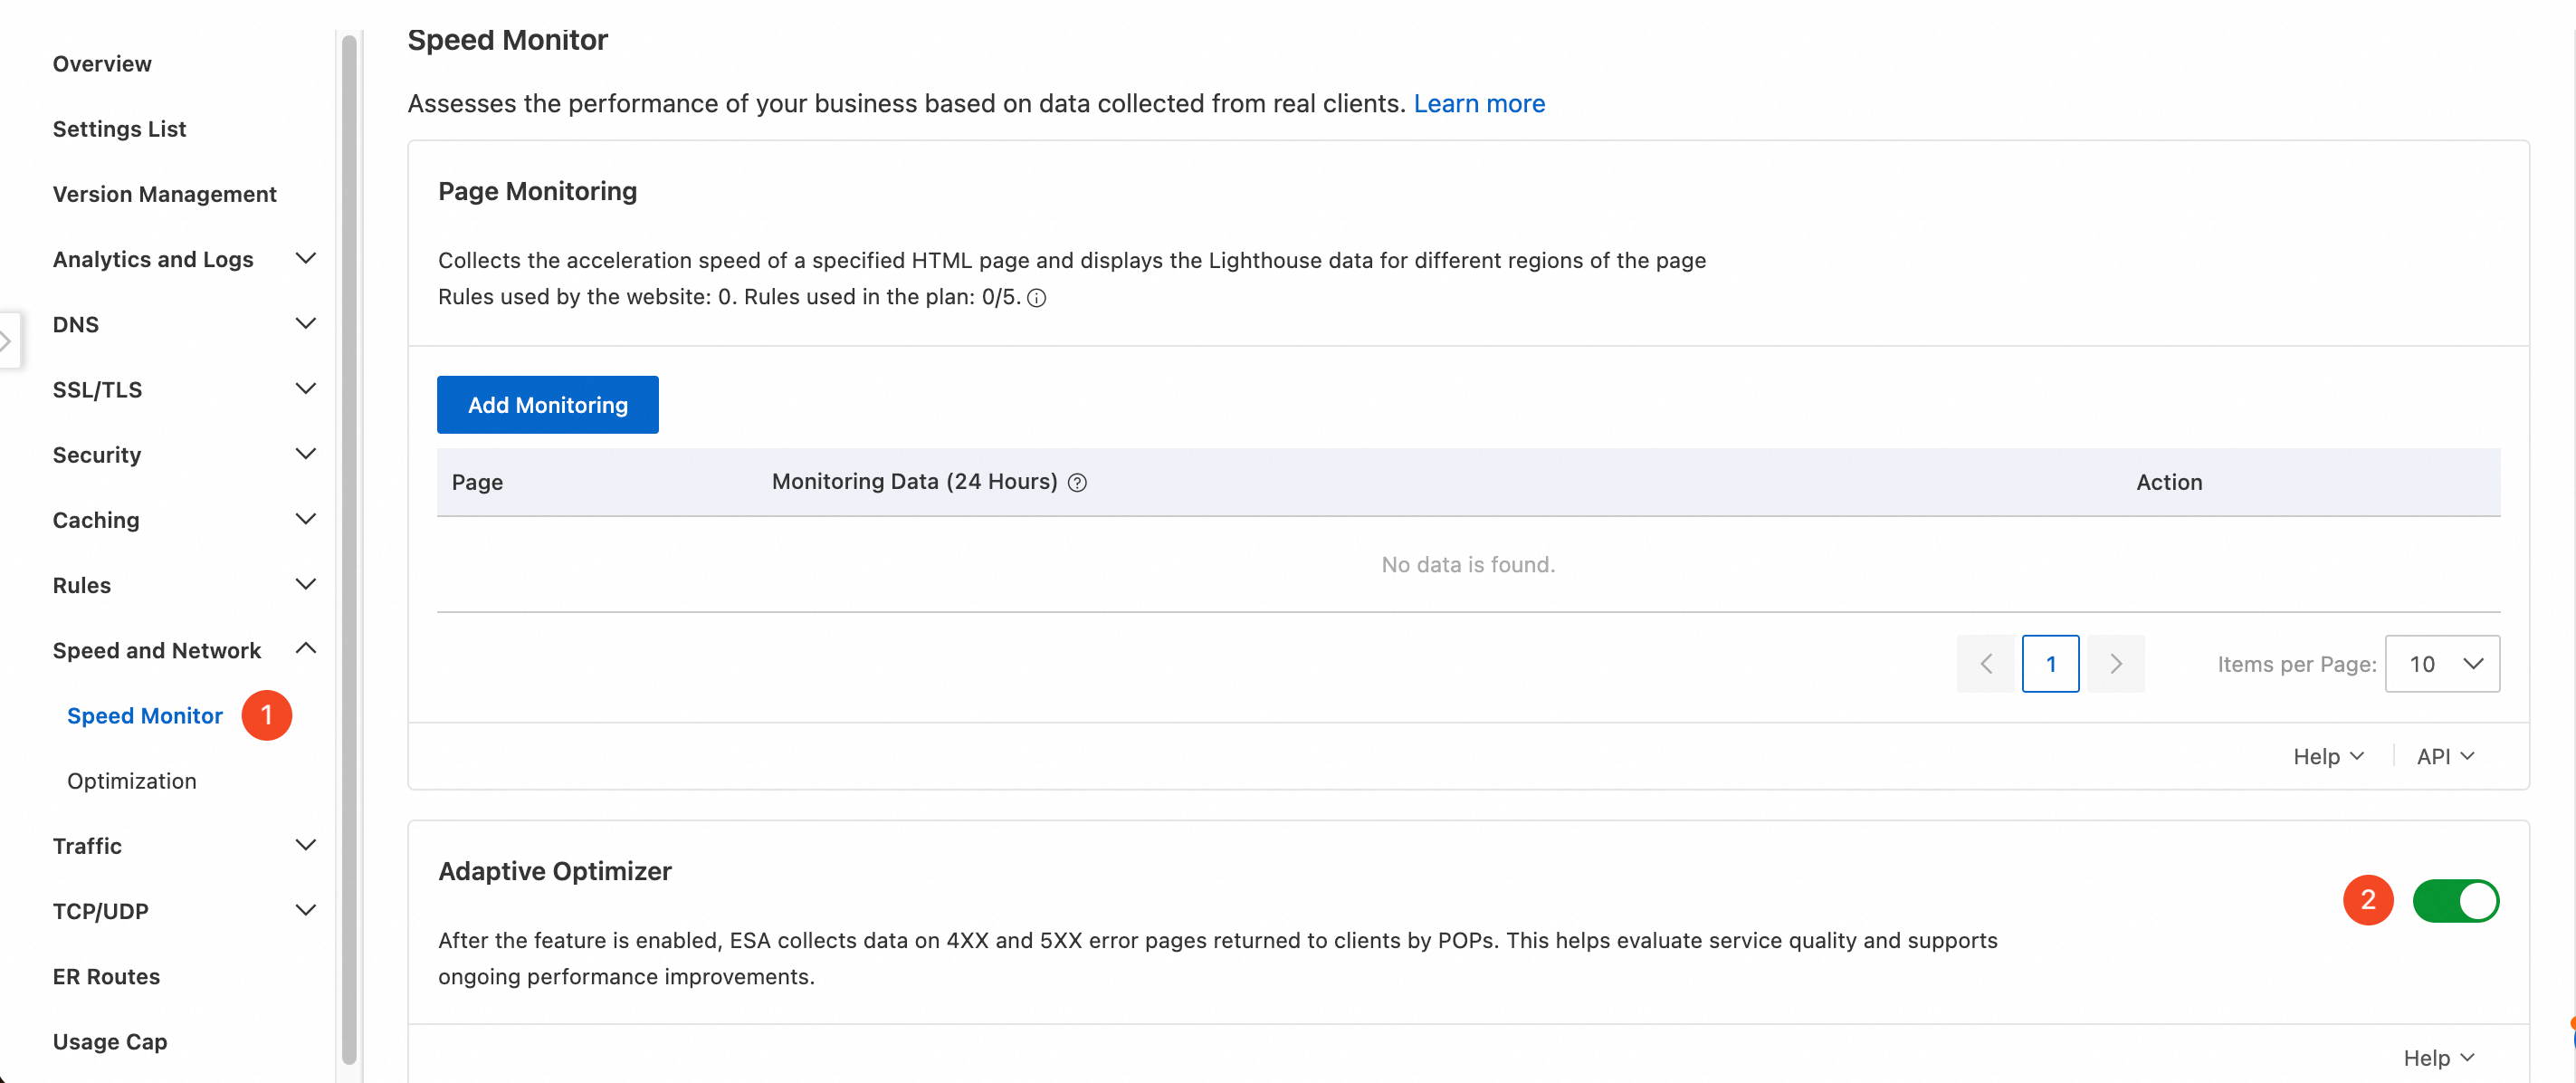The width and height of the screenshot is (2576, 1083).
Task: Expand the SSL/TLS menu section
Action: tap(306, 389)
